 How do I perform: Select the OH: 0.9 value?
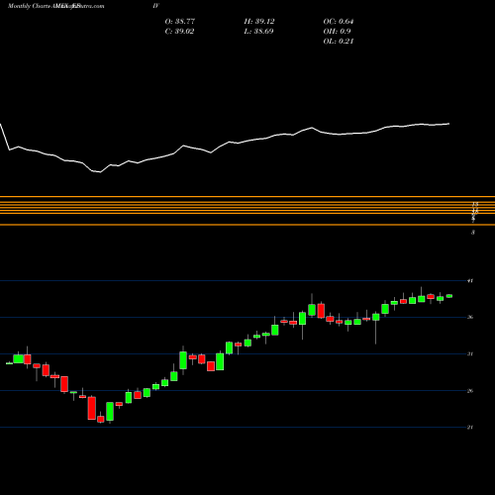click(x=337, y=32)
